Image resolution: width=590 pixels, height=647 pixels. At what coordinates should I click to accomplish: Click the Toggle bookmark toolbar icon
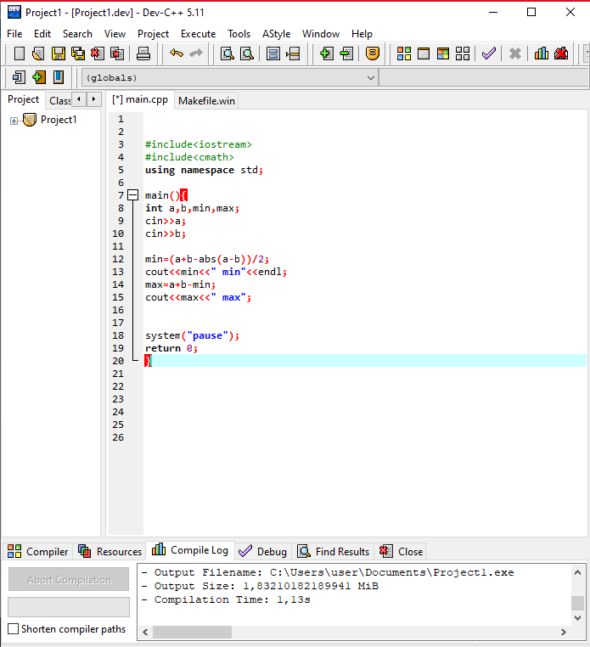(39, 77)
